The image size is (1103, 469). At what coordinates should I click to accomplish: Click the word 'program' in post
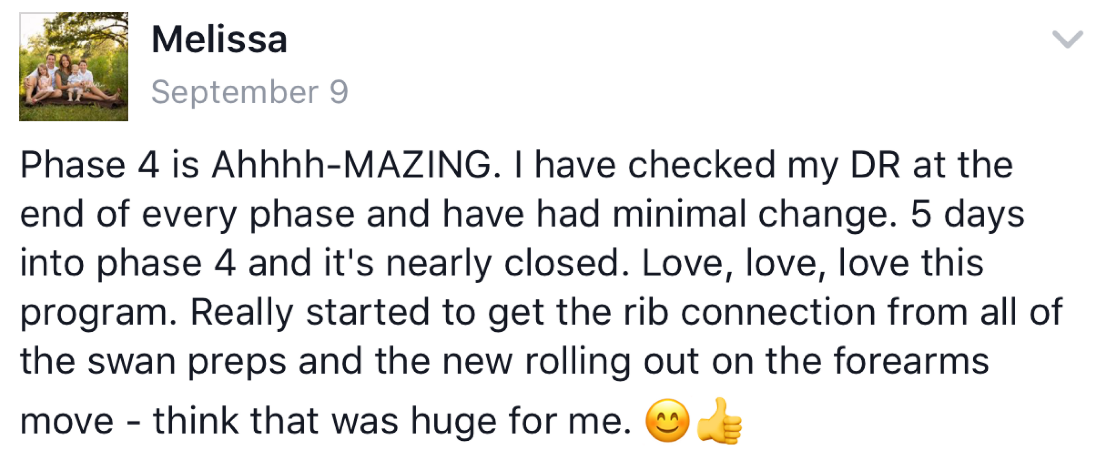coord(98,312)
